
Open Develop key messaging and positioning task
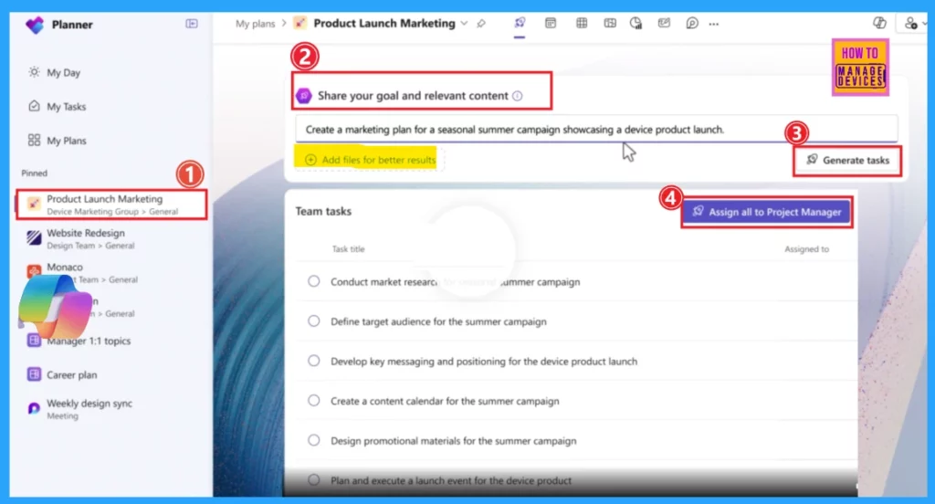pyautogui.click(x=484, y=362)
